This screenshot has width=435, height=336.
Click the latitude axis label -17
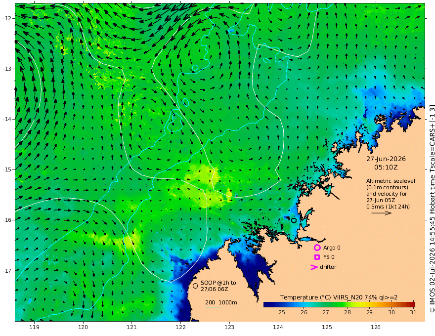[x=7, y=271]
